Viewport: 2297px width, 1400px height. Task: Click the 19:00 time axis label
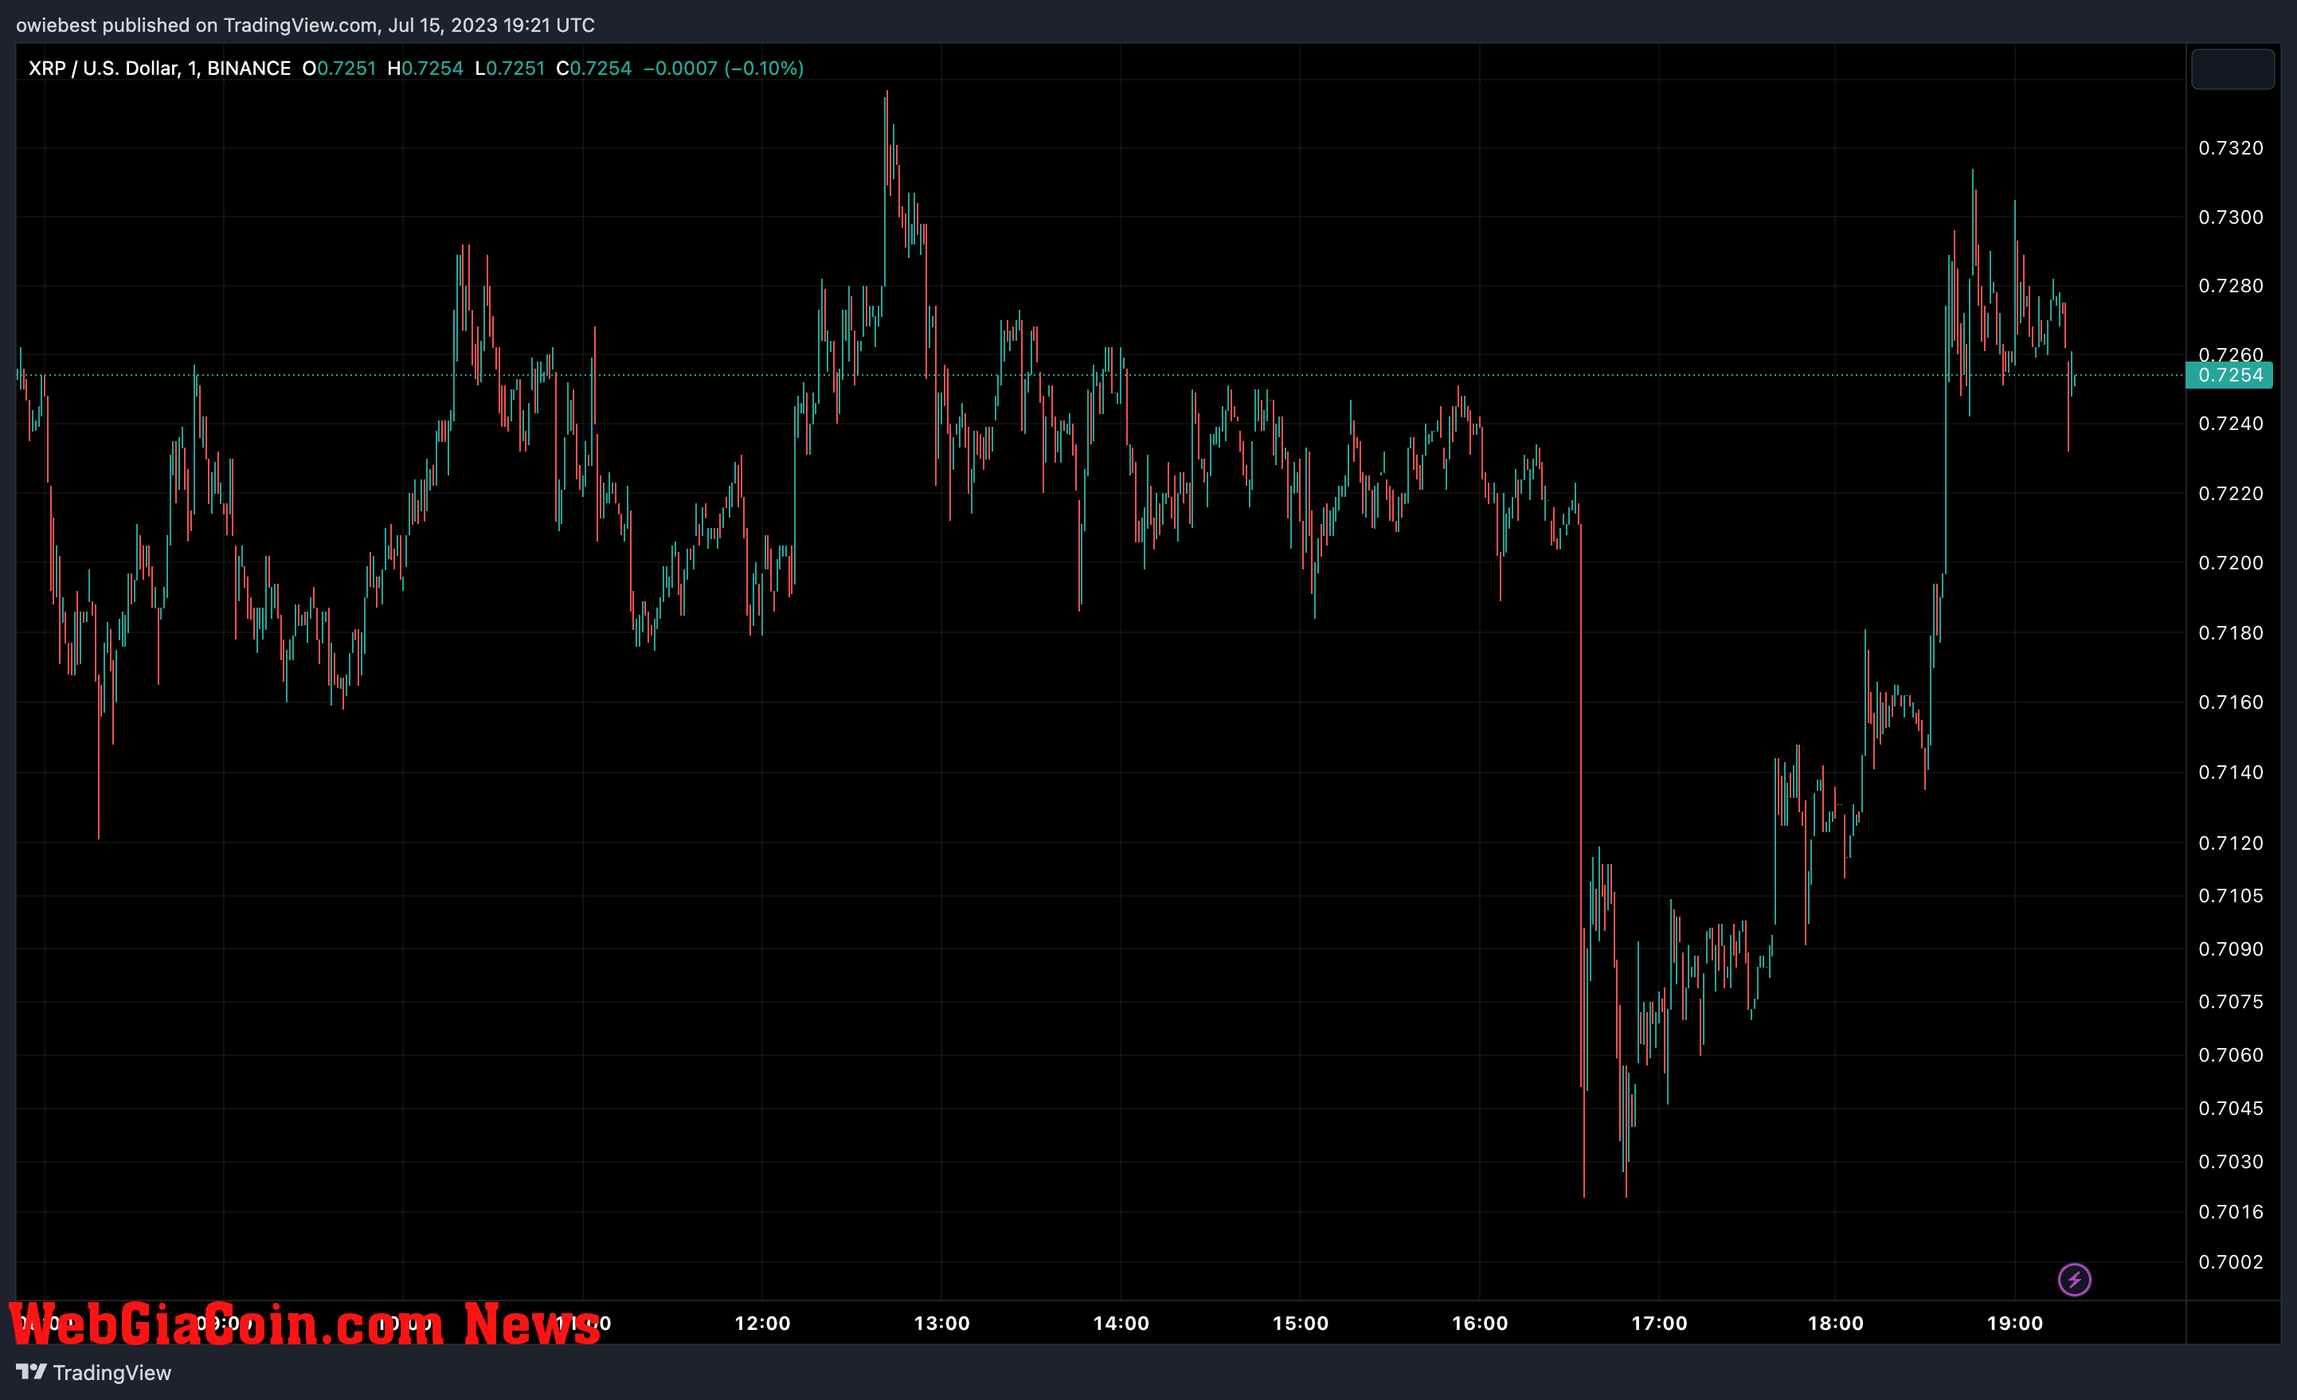(x=2014, y=1323)
